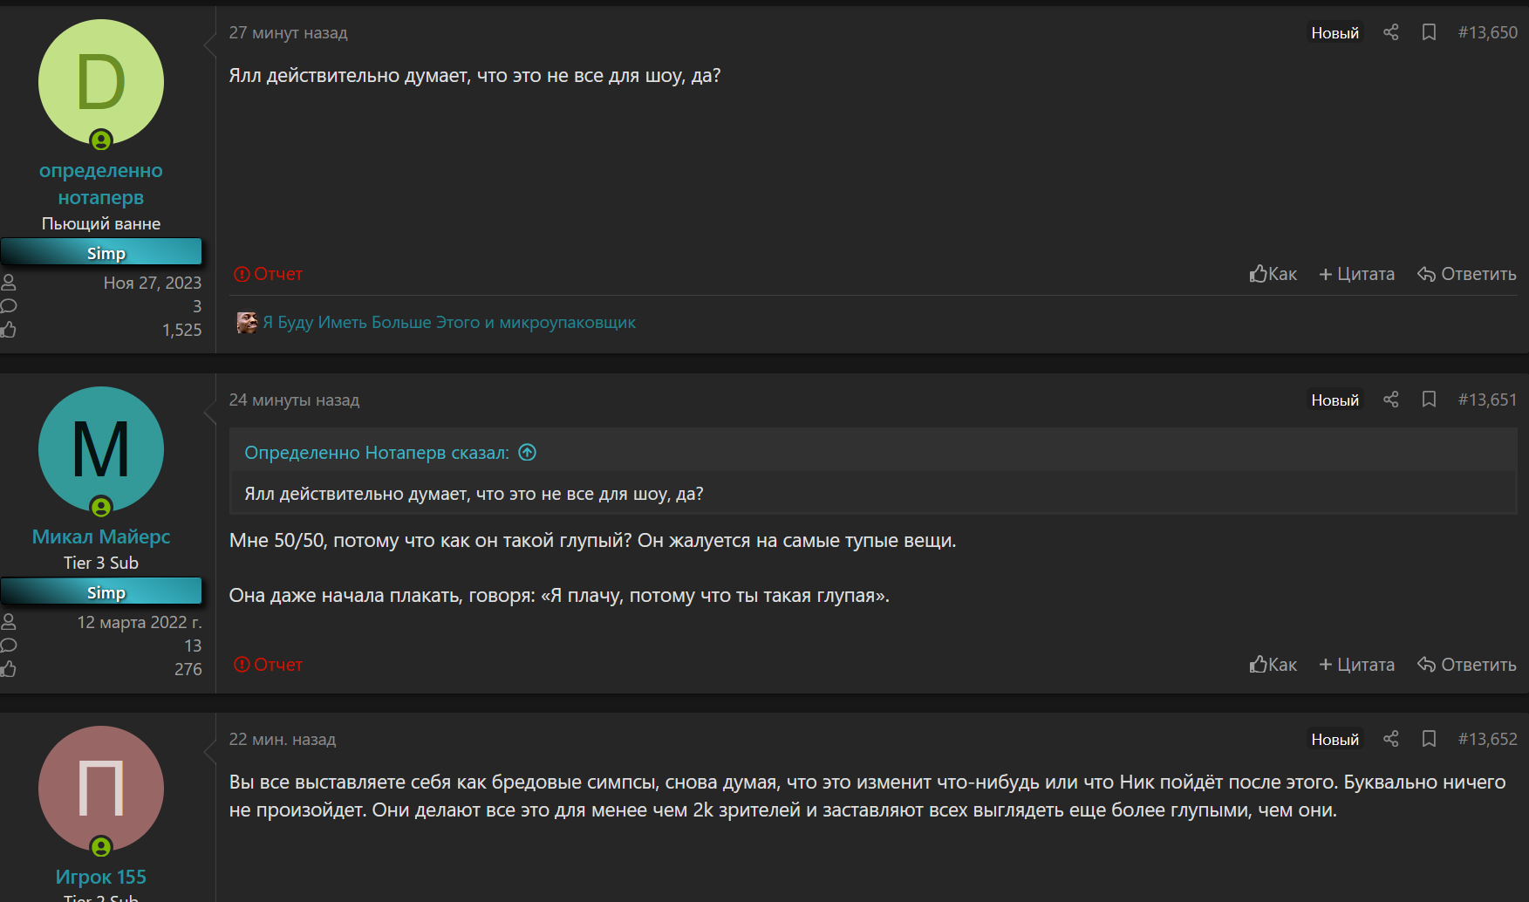Open list of users who liked first post
Screen dimensions: 1529x902
click(449, 322)
